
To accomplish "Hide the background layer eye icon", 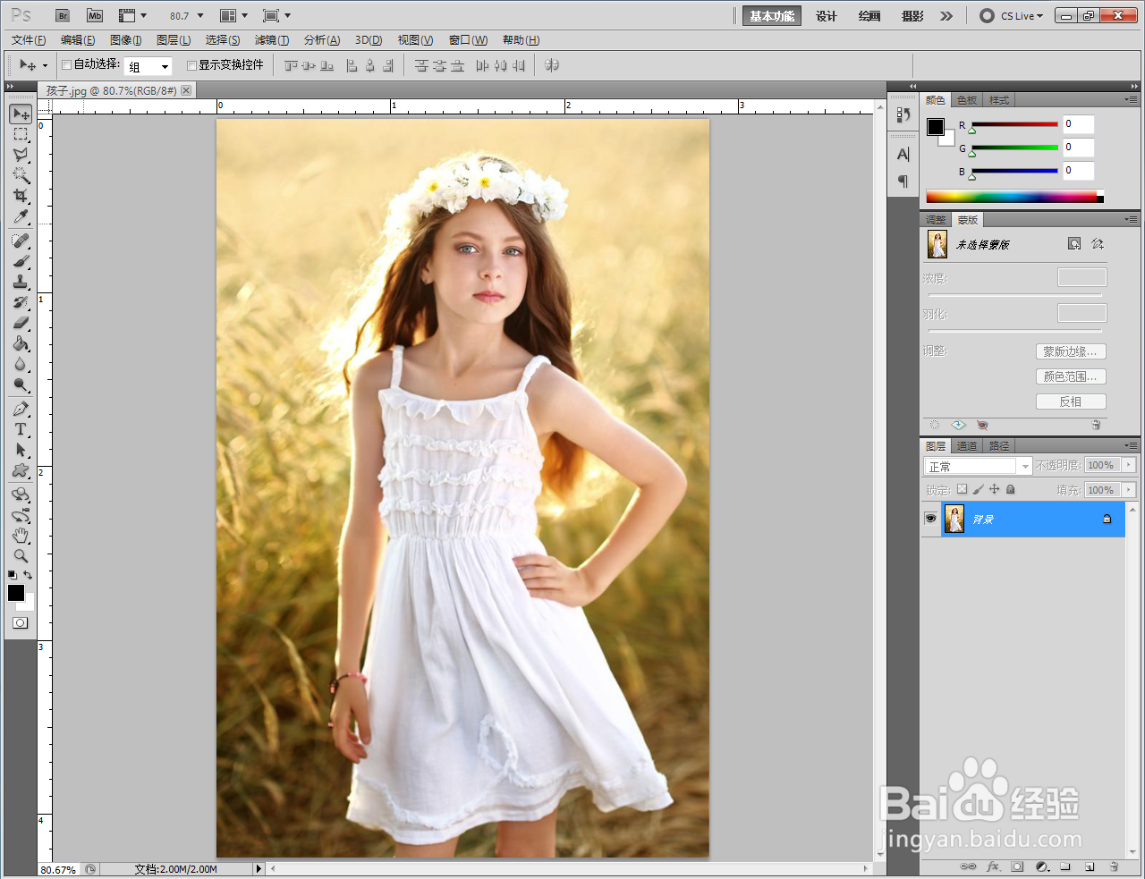I will click(x=930, y=519).
